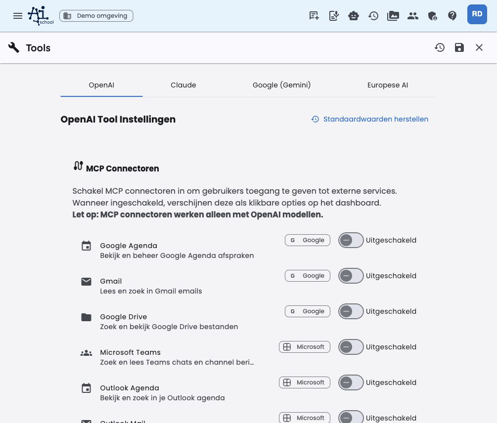
Task: Open the document assistant icon in header
Action: 334,15
